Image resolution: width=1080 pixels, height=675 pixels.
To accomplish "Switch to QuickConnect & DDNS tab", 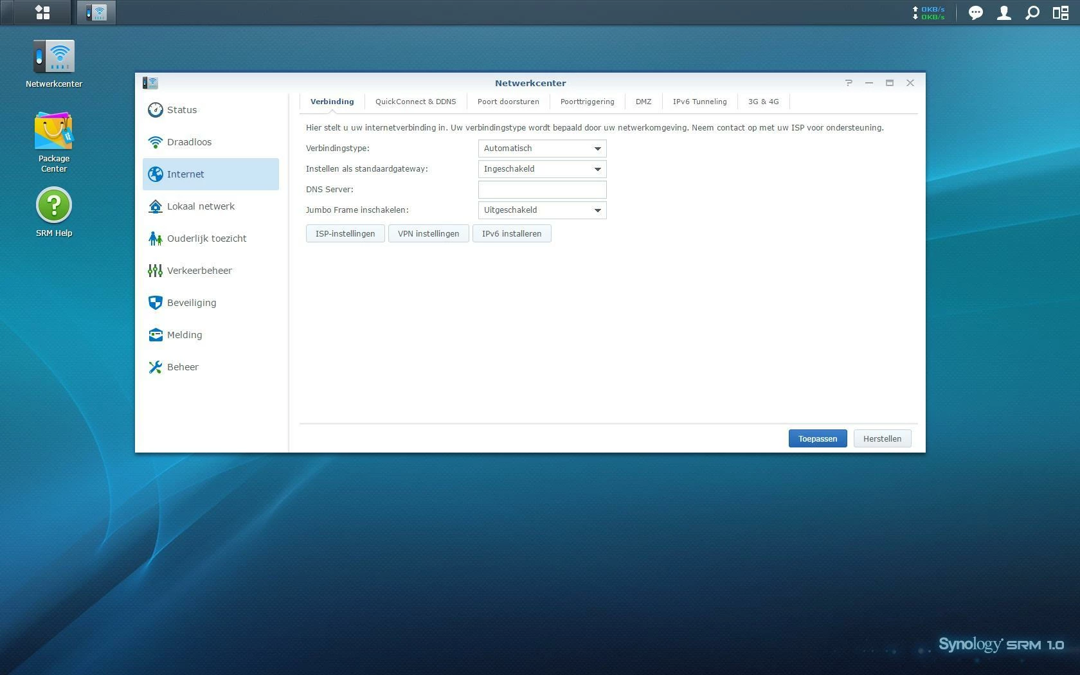I will pyautogui.click(x=415, y=102).
